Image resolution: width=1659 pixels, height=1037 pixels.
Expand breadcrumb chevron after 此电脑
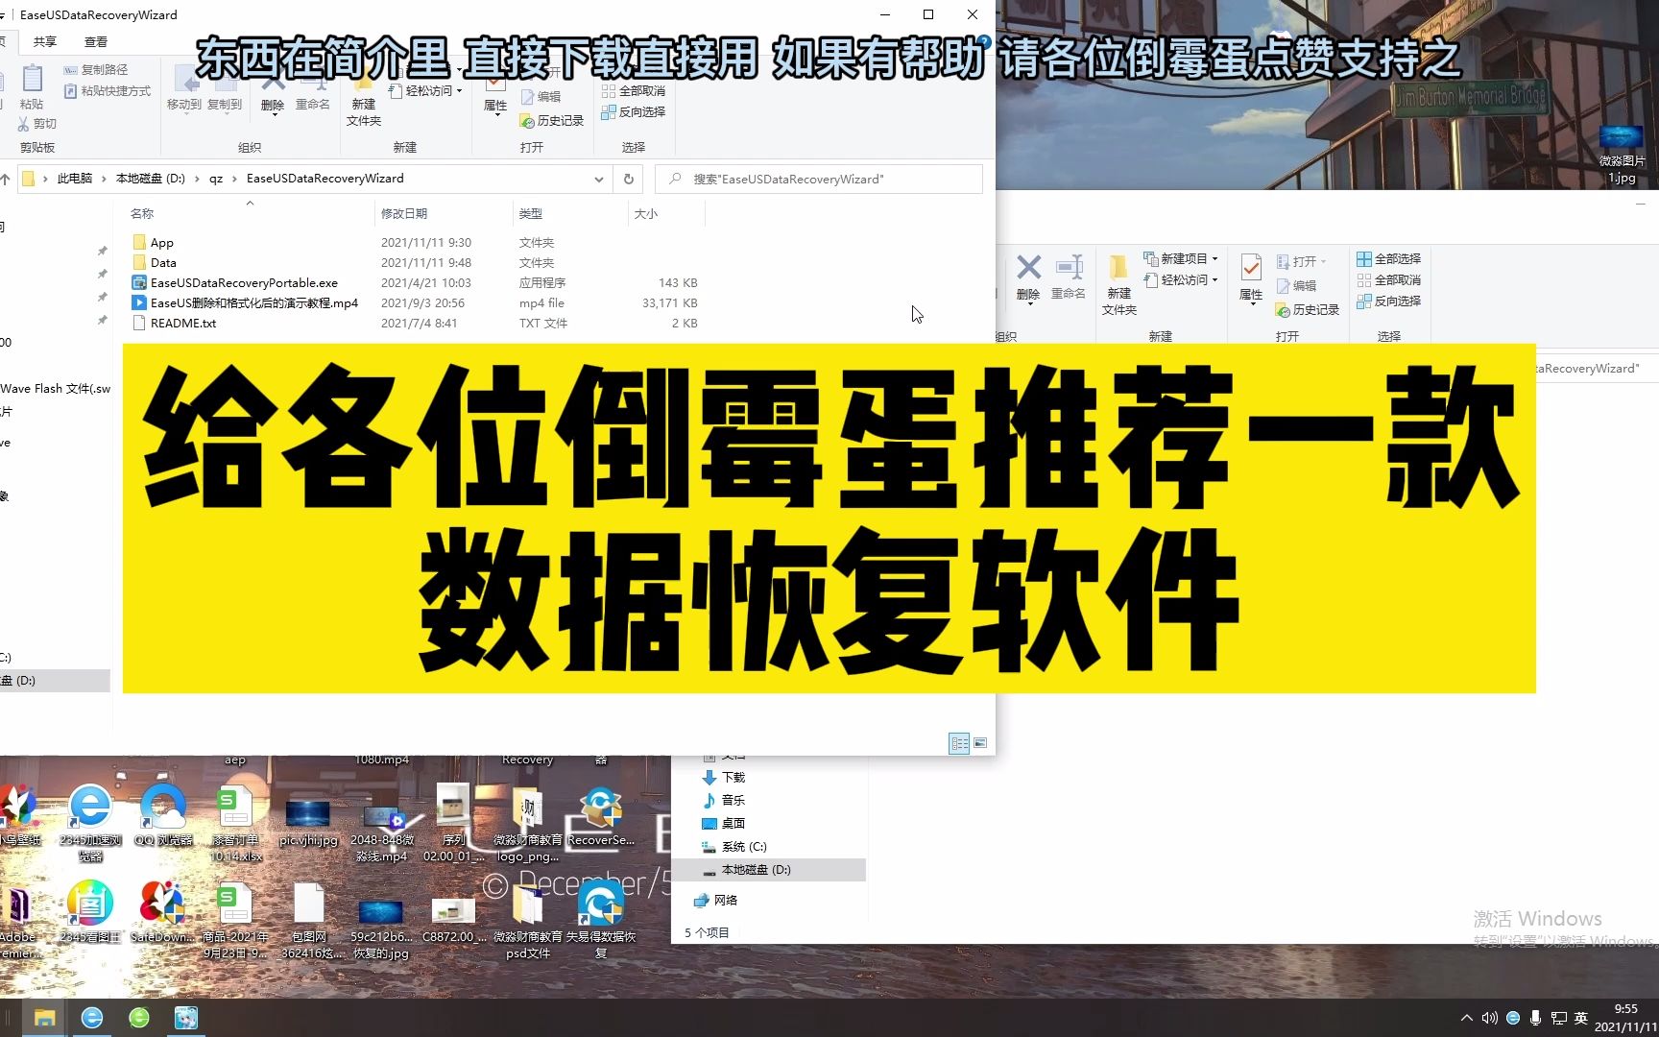click(x=104, y=179)
